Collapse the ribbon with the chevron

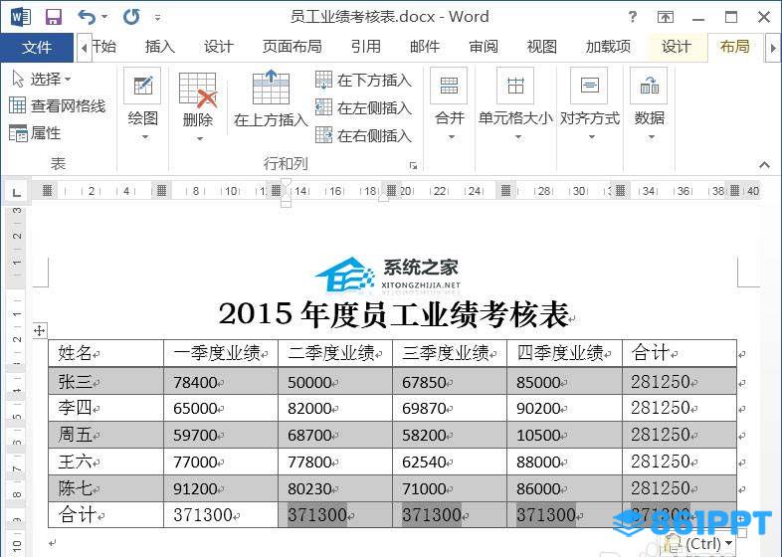click(764, 164)
